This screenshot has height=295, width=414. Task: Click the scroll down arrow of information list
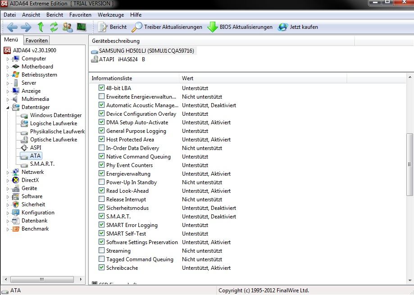tap(409, 280)
